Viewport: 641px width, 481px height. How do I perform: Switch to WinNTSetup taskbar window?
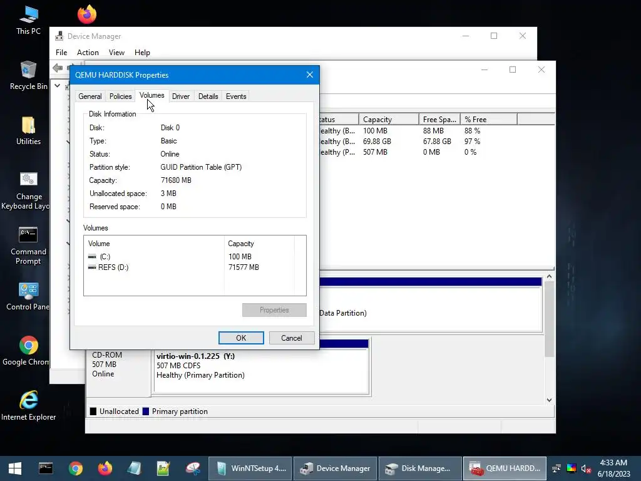(250, 468)
